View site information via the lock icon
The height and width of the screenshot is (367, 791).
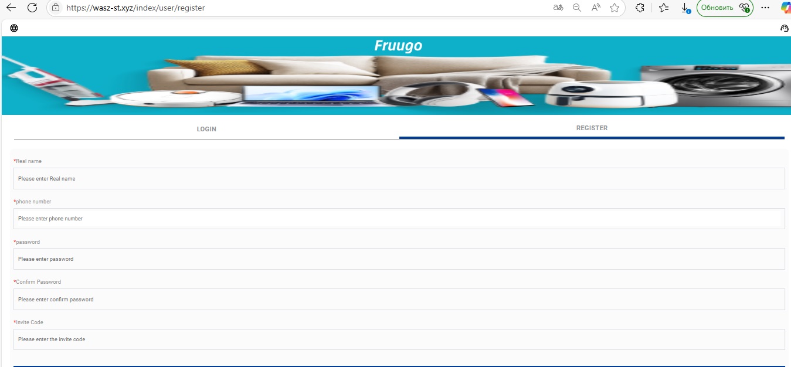[x=56, y=8]
